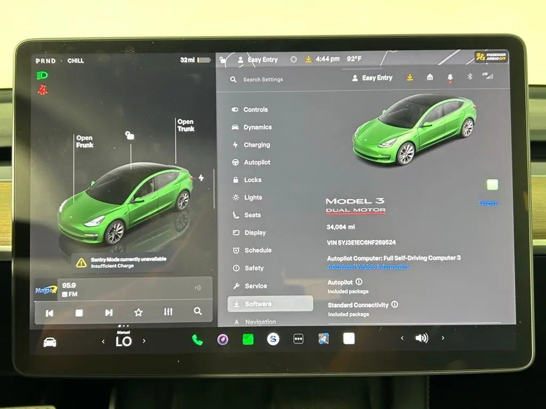Favorite the 95.9 FM station
This screenshot has height=409, width=546.
click(x=138, y=312)
